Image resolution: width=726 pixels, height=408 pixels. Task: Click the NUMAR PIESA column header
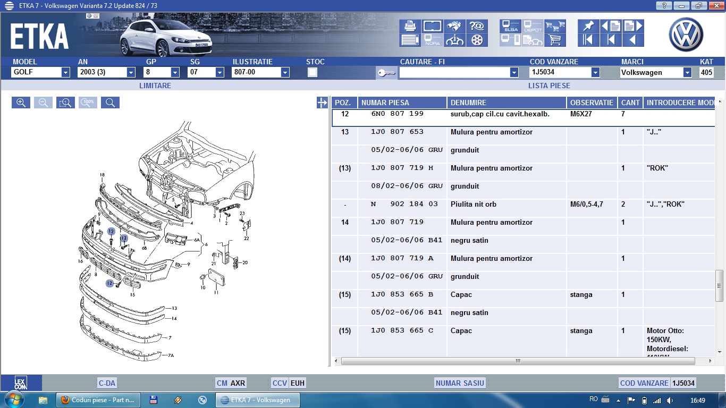click(x=402, y=103)
